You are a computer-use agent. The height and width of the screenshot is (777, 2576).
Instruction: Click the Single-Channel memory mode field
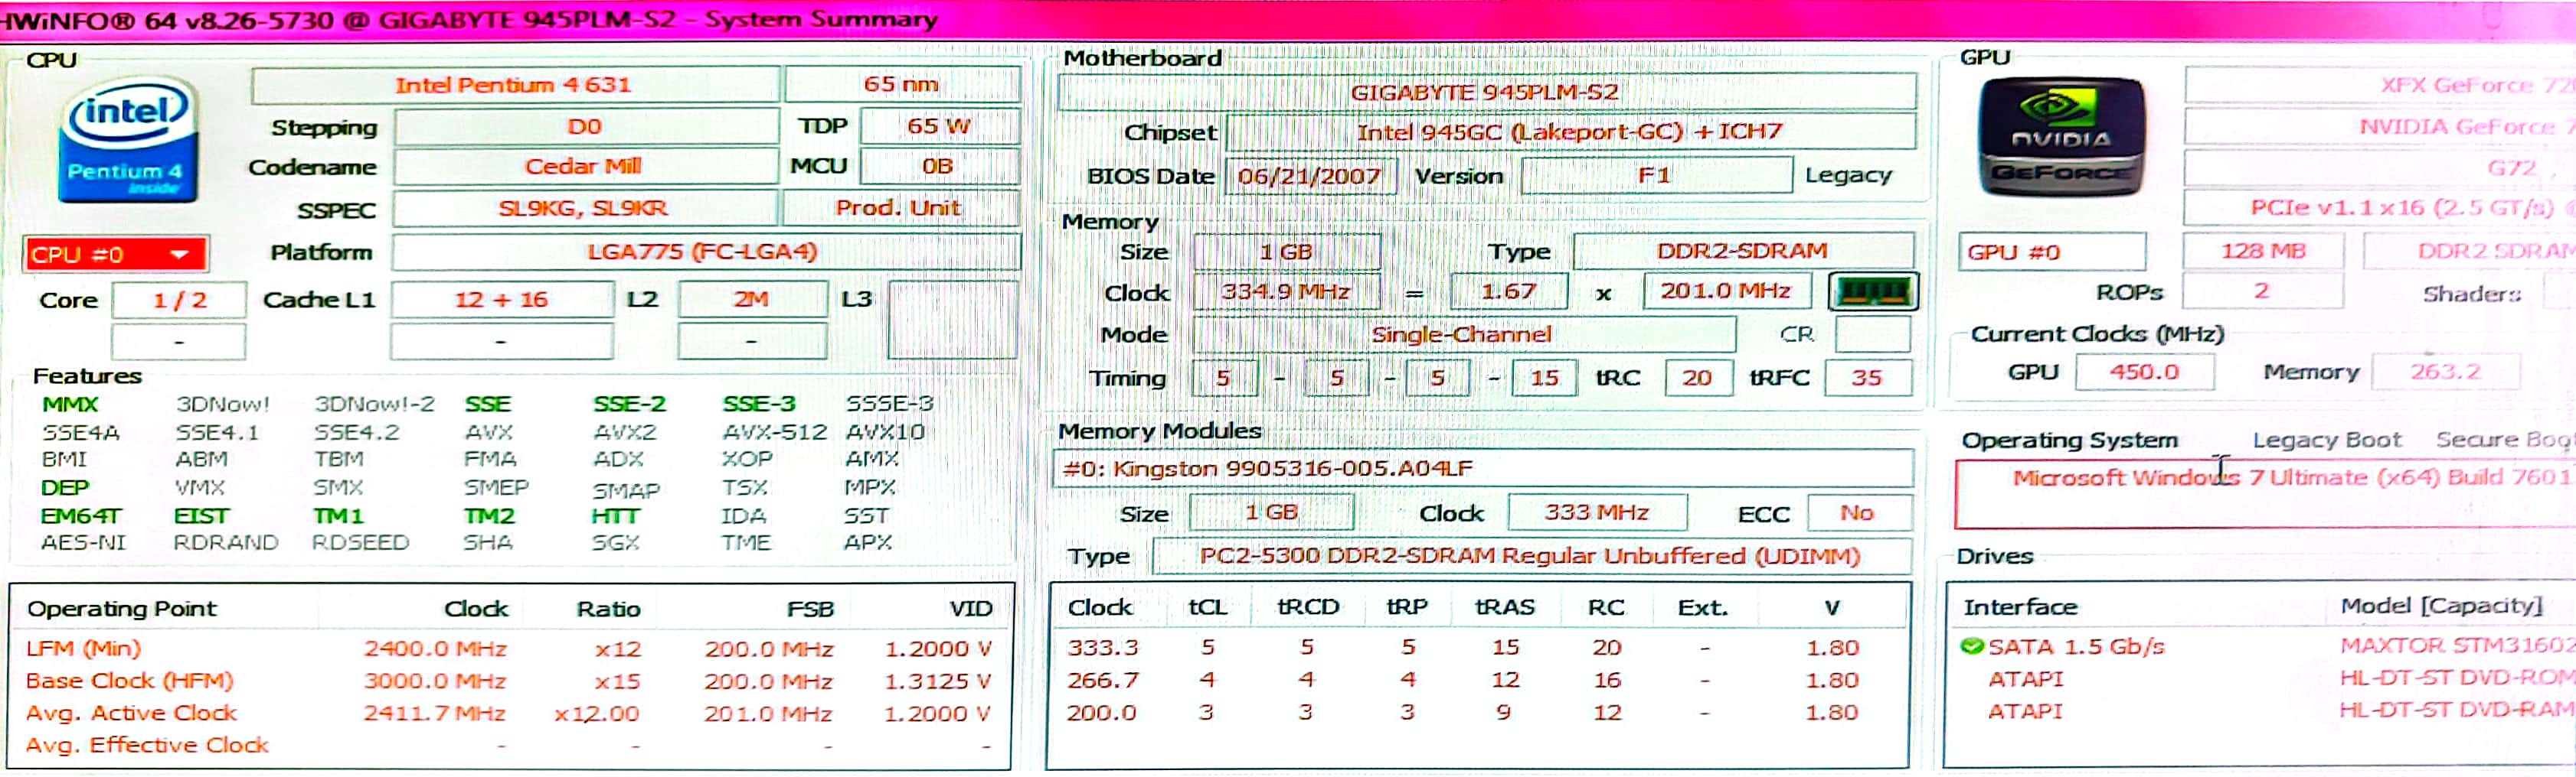pyautogui.click(x=1463, y=334)
